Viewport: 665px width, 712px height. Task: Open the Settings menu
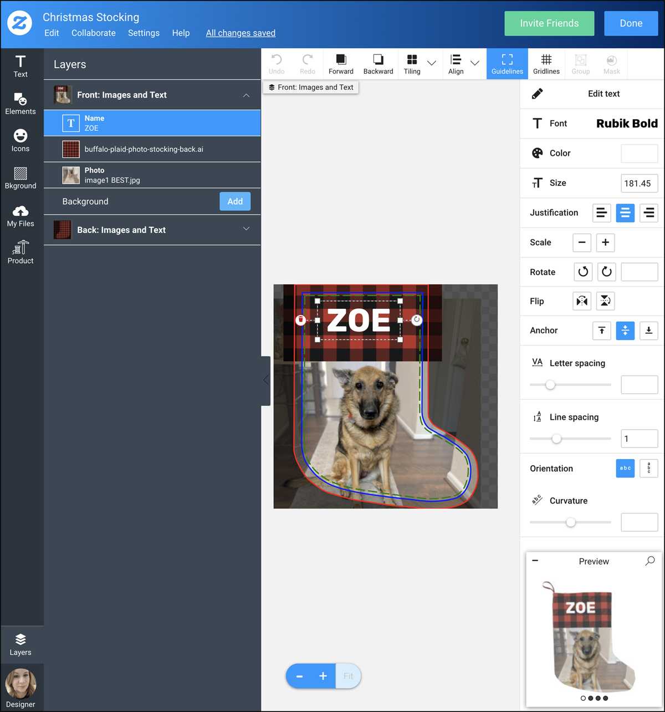pos(144,33)
